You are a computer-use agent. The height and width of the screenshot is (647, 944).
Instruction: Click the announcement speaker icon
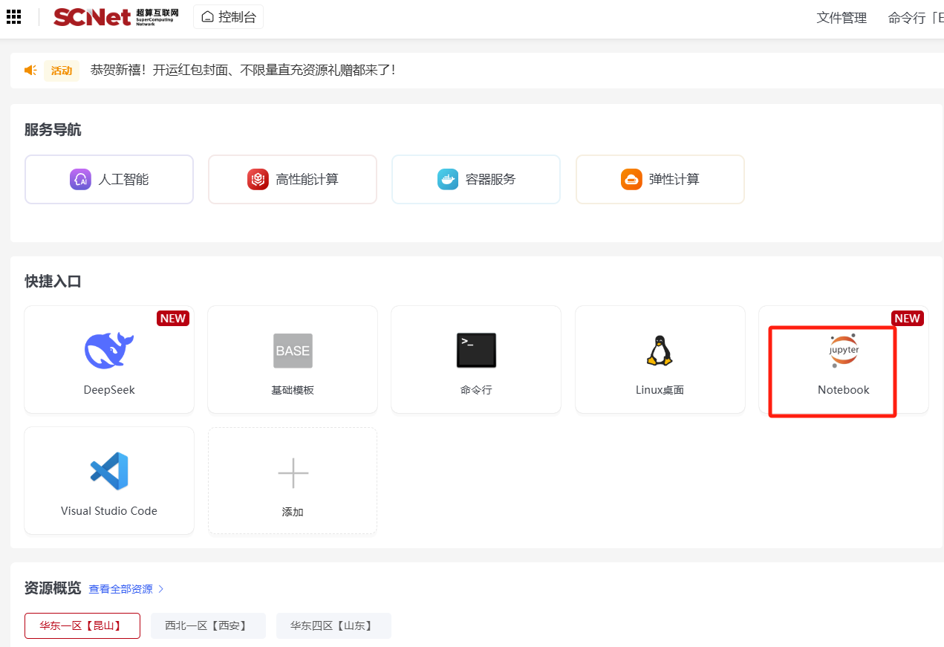(x=30, y=71)
